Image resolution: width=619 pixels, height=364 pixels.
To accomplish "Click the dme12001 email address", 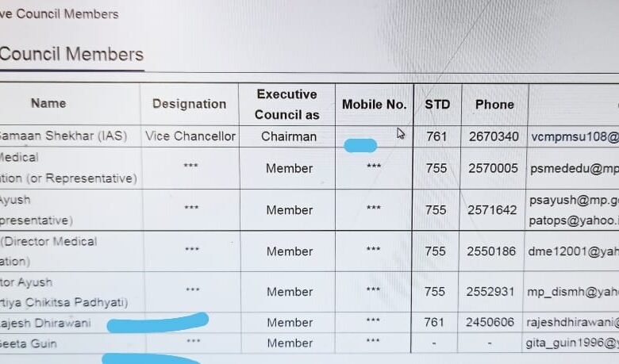I will [573, 251].
